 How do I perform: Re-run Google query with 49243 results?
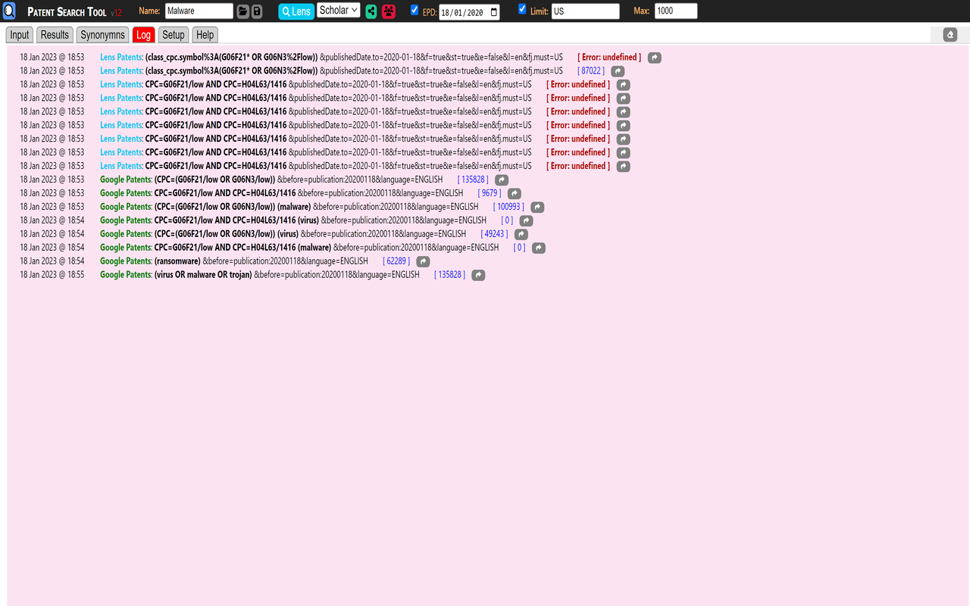(x=521, y=235)
